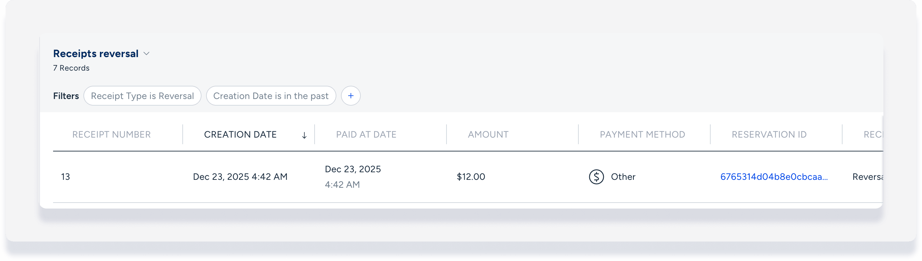Click the Receipts reversal title
This screenshot has height=261, width=922.
pyautogui.click(x=96, y=54)
